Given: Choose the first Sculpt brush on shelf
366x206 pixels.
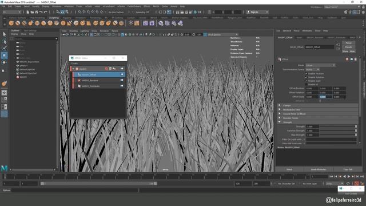Looking at the screenshot, I should 11,23.
